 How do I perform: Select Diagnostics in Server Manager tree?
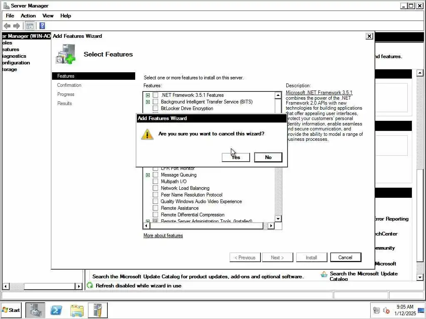(x=14, y=56)
